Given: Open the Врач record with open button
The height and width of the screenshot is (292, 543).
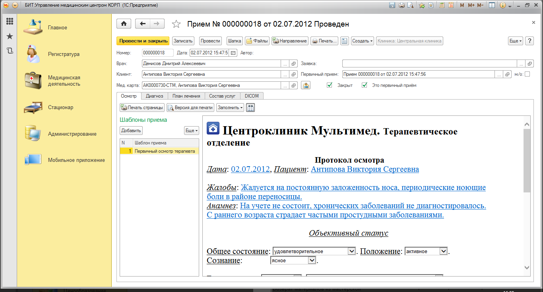Looking at the screenshot, I should click(x=294, y=63).
